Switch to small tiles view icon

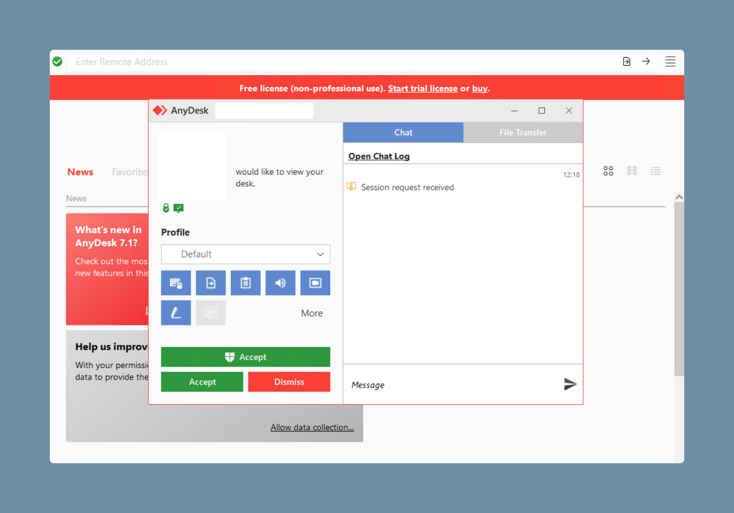[x=632, y=171]
